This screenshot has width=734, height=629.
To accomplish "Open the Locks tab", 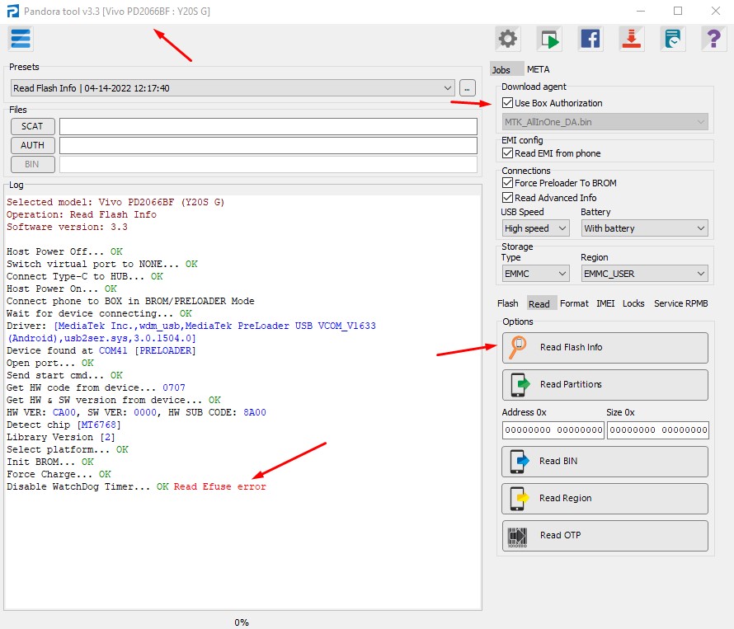I will (633, 303).
